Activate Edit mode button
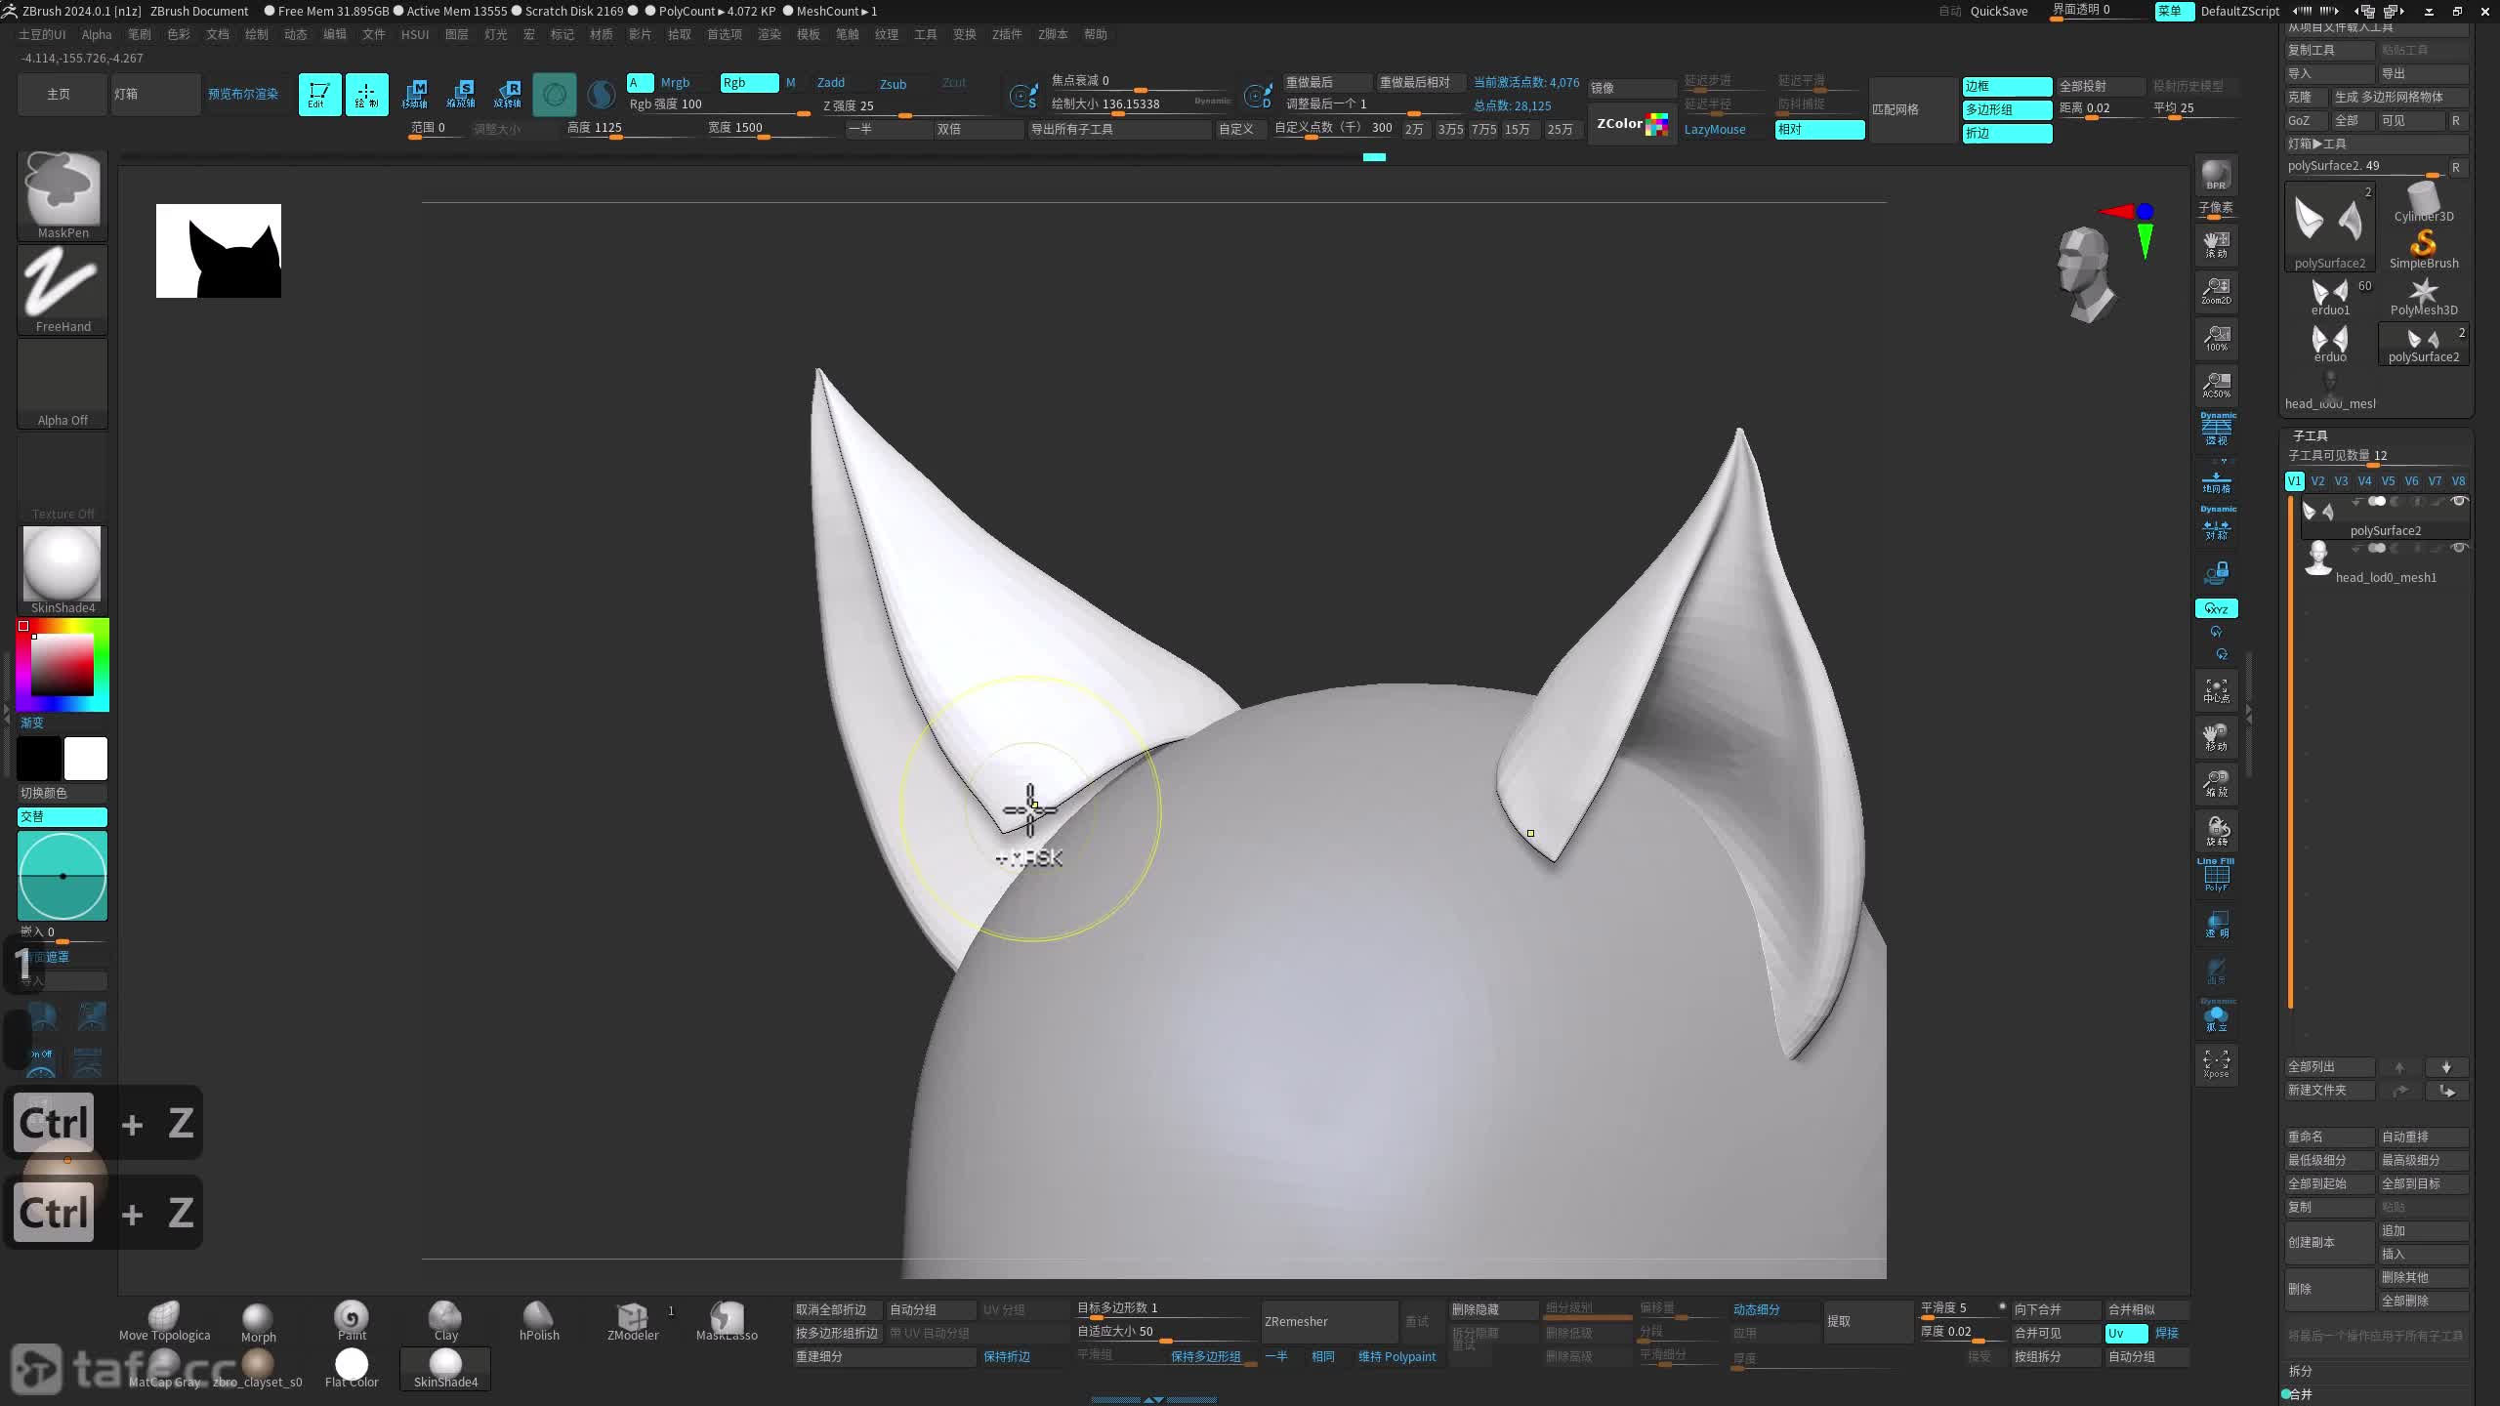The image size is (2500, 1406). 319,95
